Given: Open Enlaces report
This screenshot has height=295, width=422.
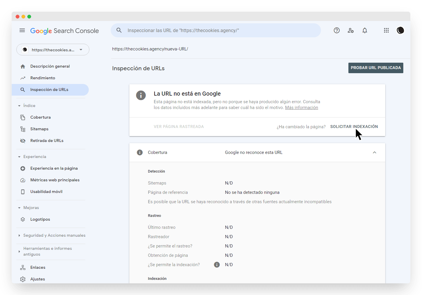Looking at the screenshot, I should tap(50, 268).
